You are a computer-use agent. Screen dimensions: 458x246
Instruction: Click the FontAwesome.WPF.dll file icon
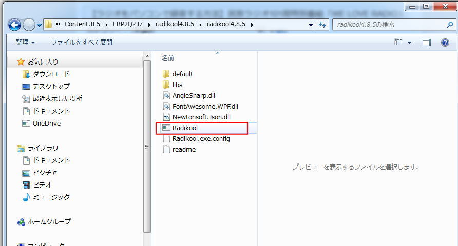[x=166, y=107]
